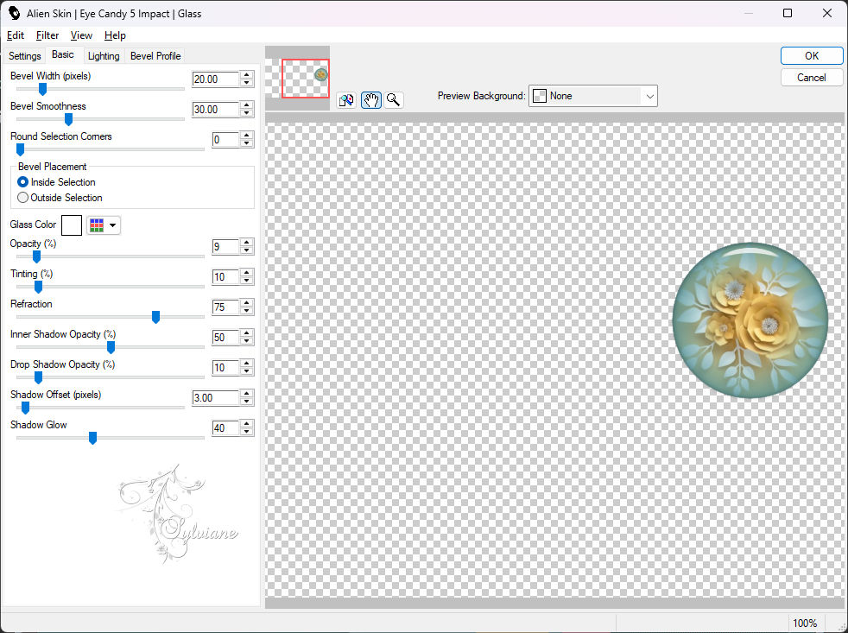Open the glass color palette grid icon
Image resolution: width=848 pixels, height=633 pixels.
coord(97,225)
